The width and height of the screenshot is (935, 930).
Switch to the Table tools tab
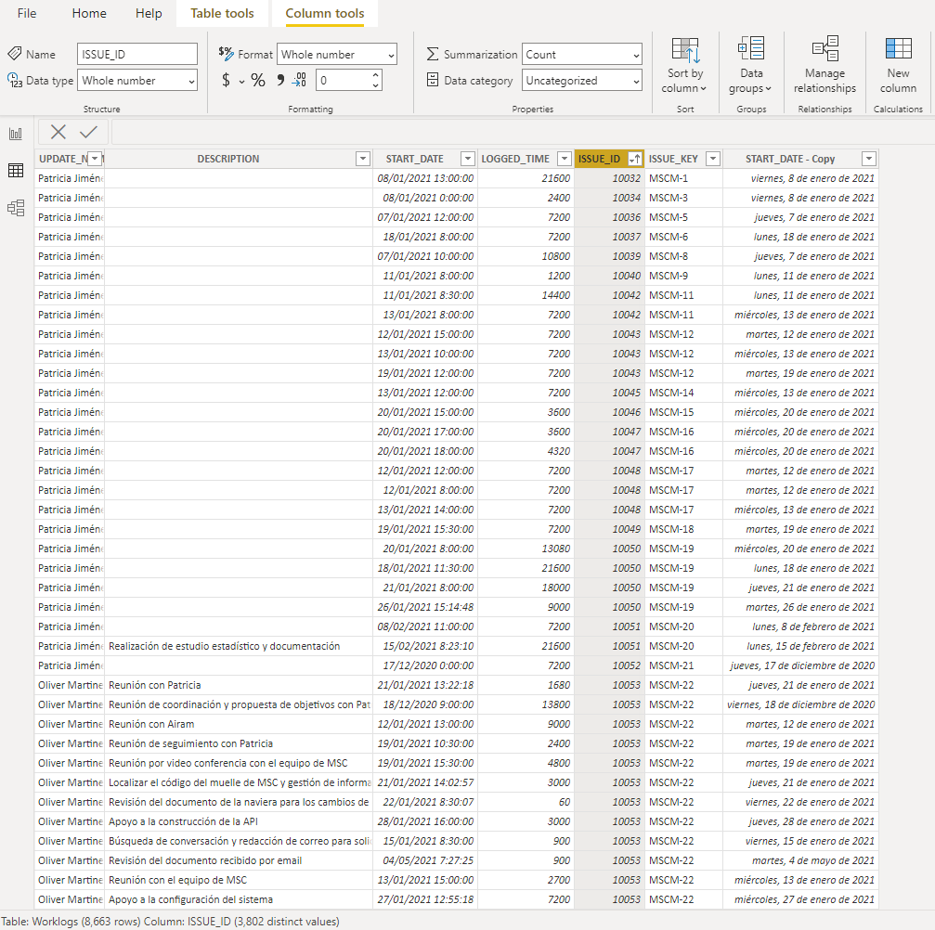coord(222,13)
